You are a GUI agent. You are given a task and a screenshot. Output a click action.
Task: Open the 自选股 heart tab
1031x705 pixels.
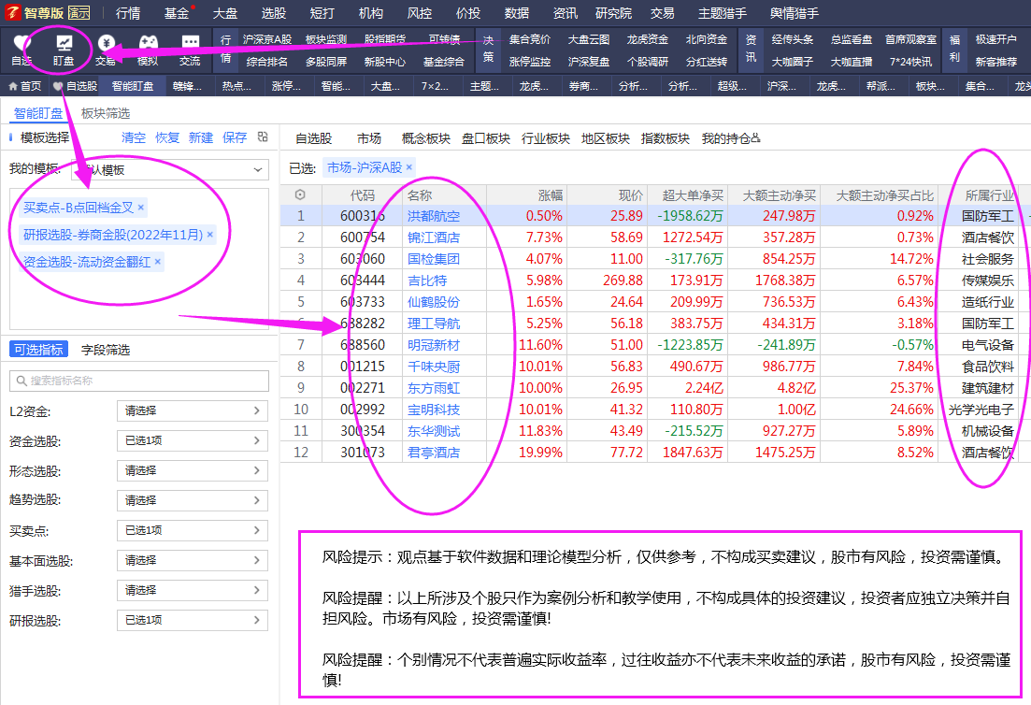(75, 86)
